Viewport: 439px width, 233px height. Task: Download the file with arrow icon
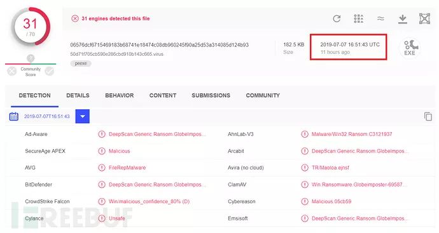coord(403,19)
